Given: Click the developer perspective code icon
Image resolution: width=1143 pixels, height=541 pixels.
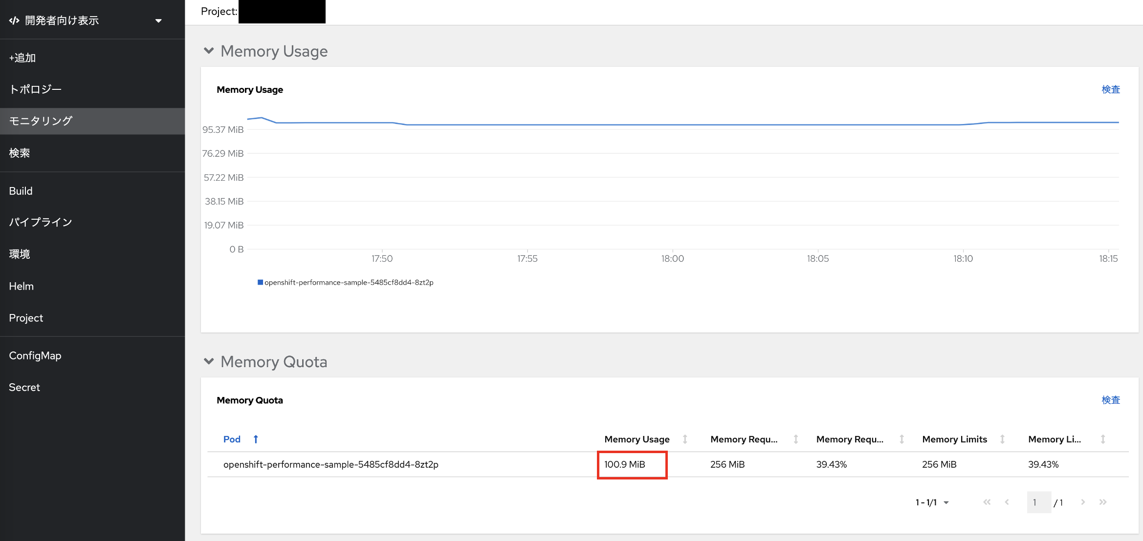Looking at the screenshot, I should click(x=14, y=21).
